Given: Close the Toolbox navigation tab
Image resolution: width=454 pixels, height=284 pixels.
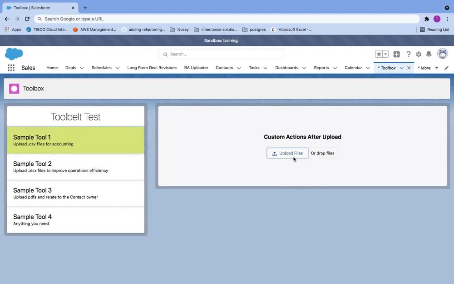Looking at the screenshot, I should click(409, 68).
